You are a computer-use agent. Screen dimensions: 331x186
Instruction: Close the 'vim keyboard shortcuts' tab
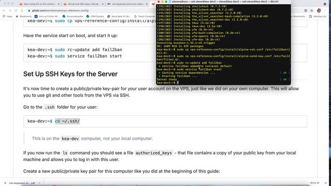(147, 4)
